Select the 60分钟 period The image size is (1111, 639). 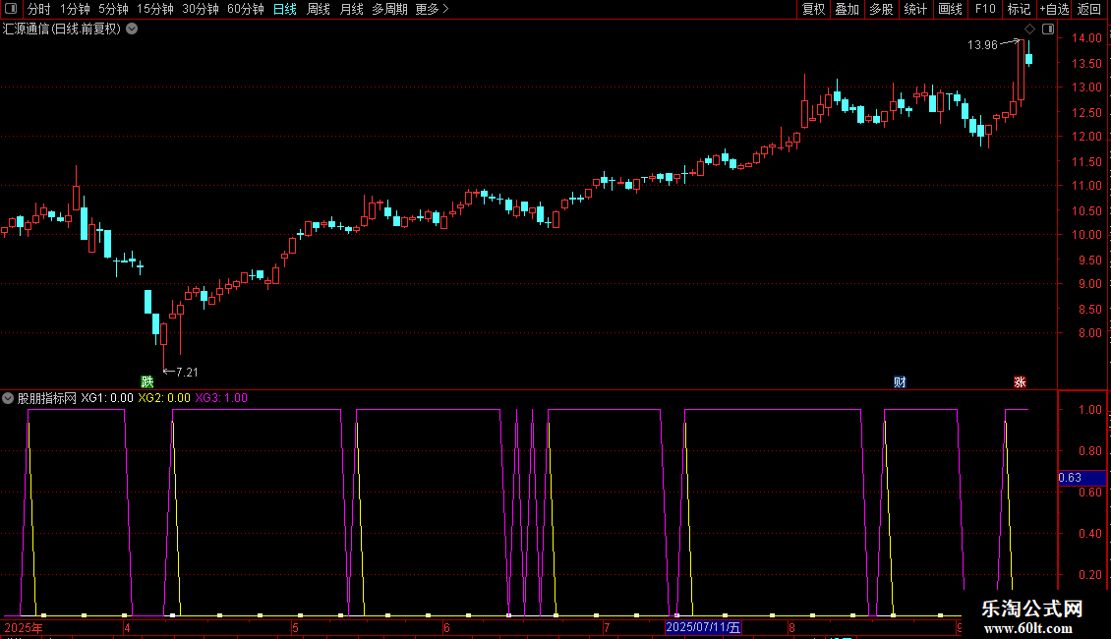coord(246,9)
